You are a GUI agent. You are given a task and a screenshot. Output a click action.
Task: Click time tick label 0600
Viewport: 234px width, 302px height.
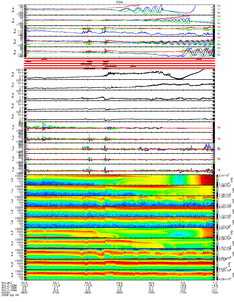pos(24,293)
